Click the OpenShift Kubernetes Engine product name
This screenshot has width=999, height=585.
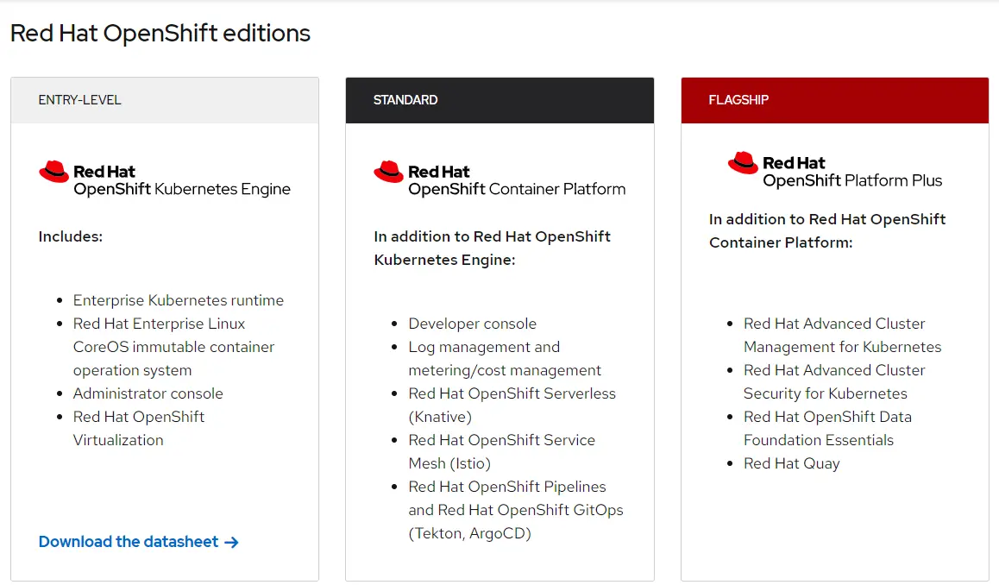tap(181, 189)
